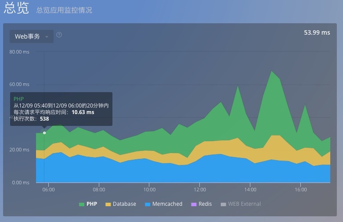Click the grey WEB External swatch
Viewport: 343px width, 222px height.
(223, 204)
